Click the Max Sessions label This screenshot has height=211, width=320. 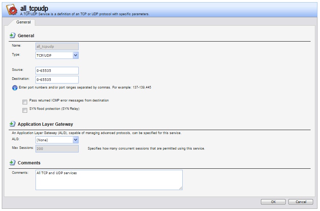[23, 147]
